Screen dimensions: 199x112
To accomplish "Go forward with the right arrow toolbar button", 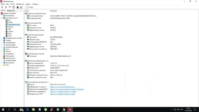I will click(6, 7).
